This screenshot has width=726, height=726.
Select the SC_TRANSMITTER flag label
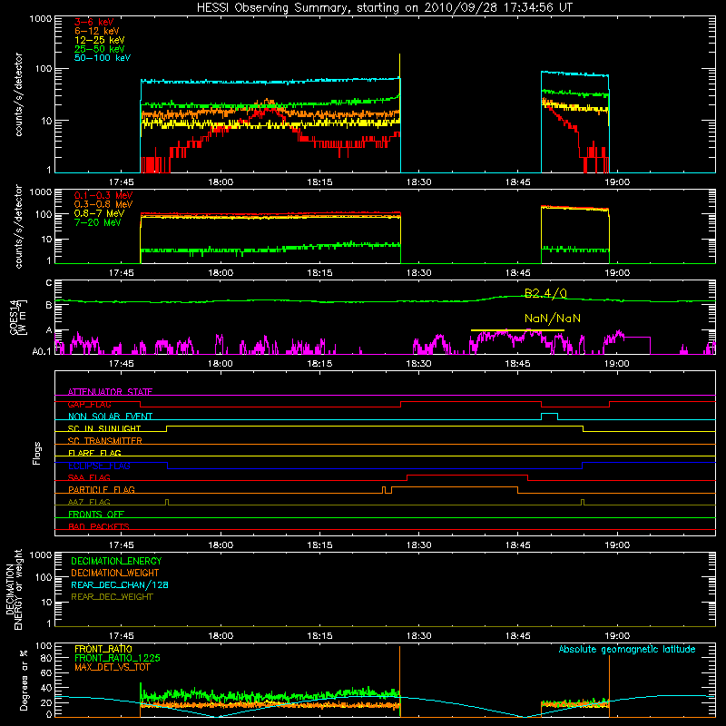(x=105, y=441)
